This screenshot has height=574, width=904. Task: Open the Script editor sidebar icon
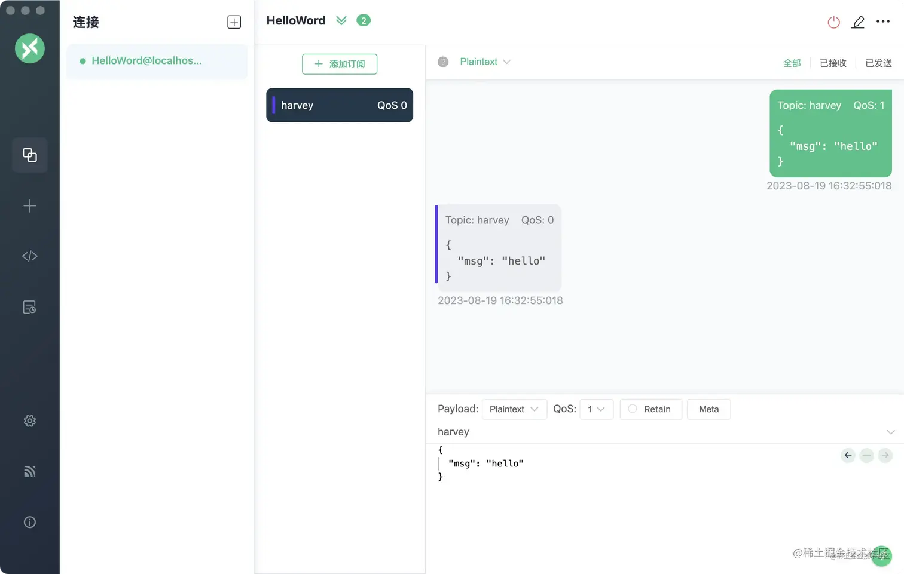(x=29, y=256)
